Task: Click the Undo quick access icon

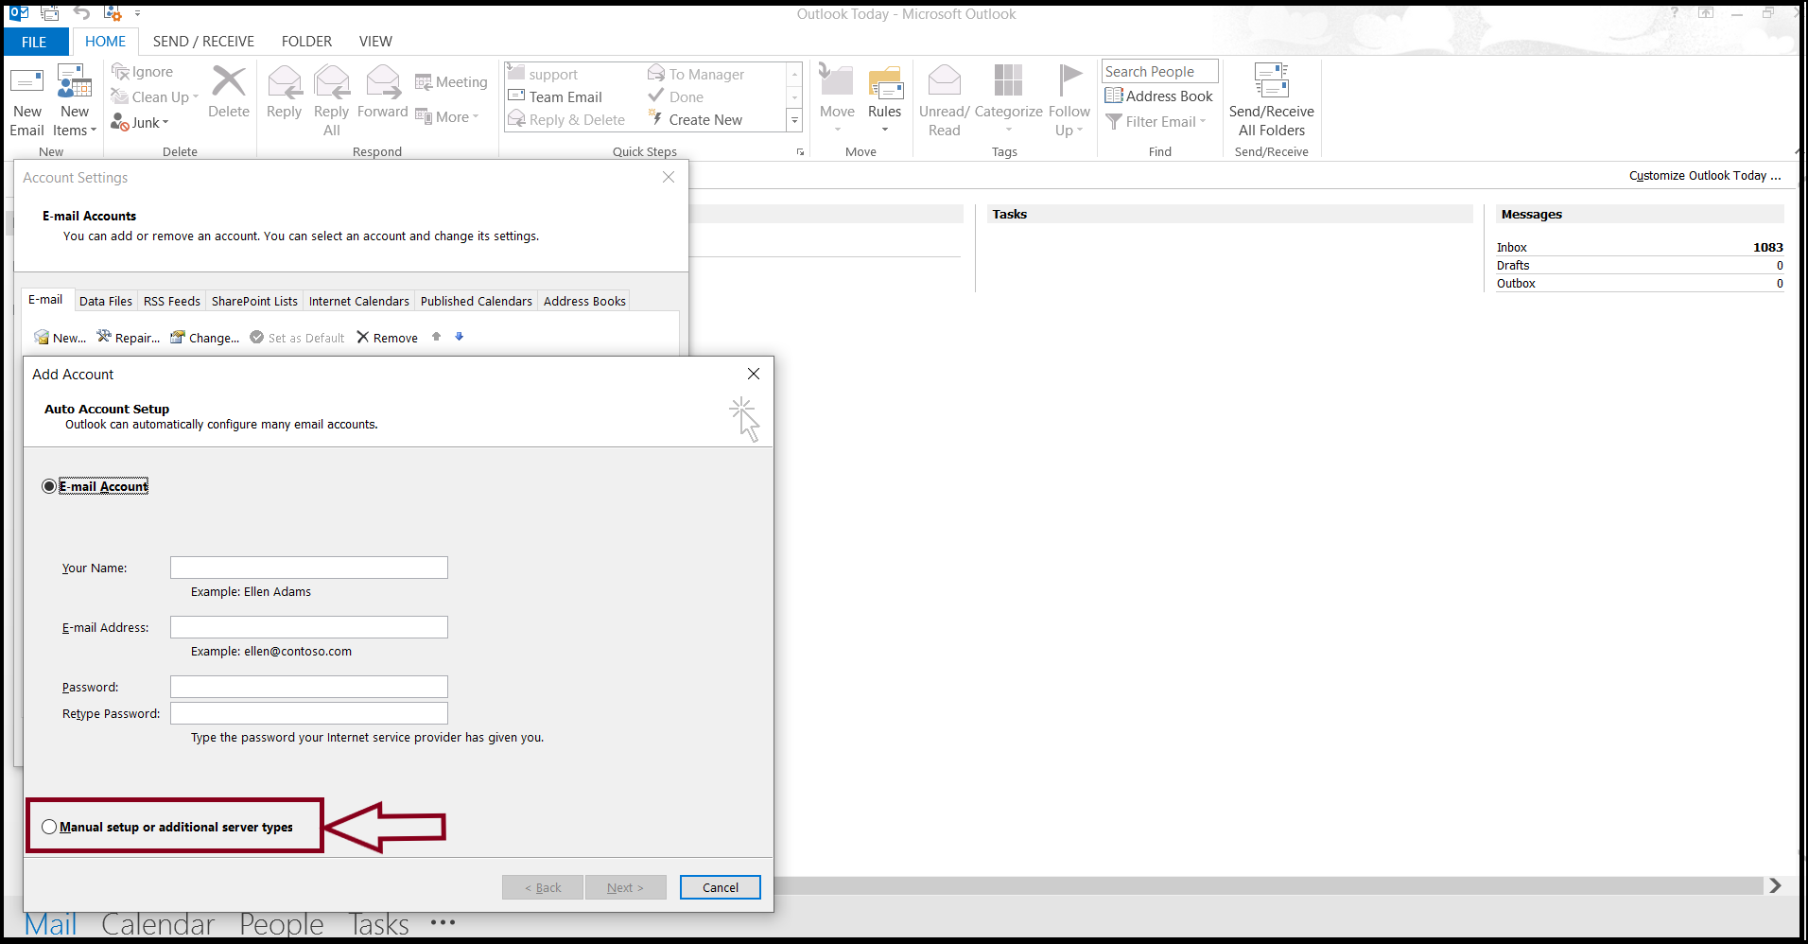Action: click(x=82, y=12)
